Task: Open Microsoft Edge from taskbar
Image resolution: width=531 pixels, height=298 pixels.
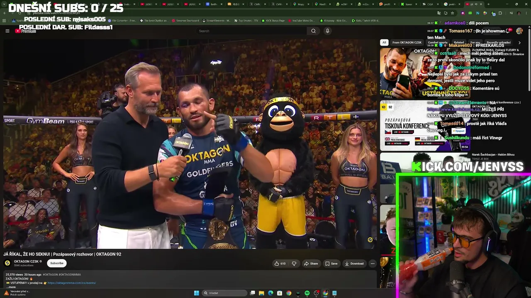Action: pyautogui.click(x=270, y=293)
